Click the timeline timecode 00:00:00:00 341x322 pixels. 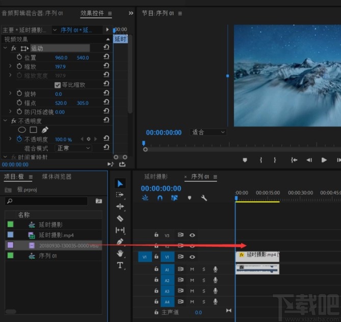(161, 188)
